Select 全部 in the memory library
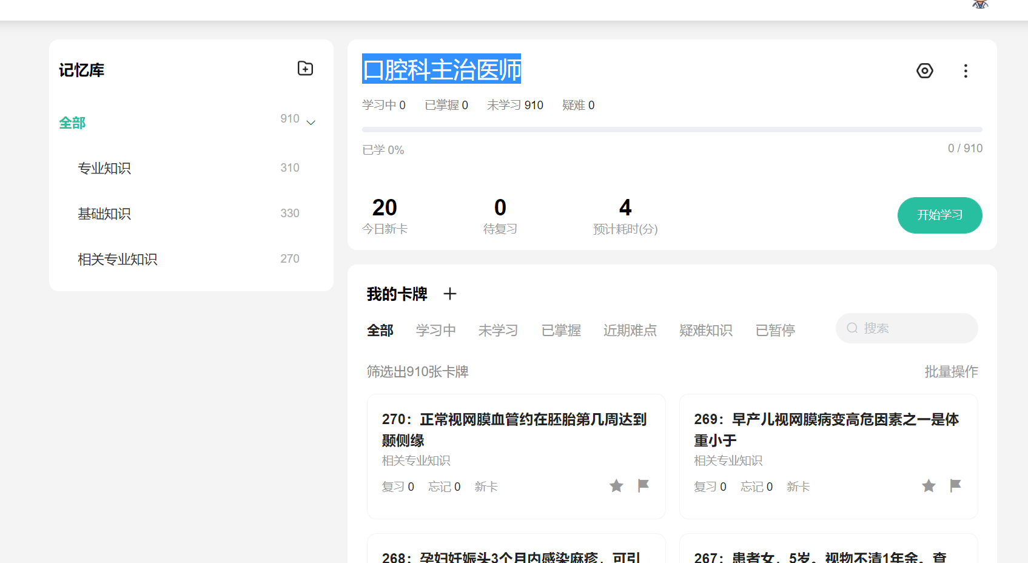The height and width of the screenshot is (563, 1028). 72,123
